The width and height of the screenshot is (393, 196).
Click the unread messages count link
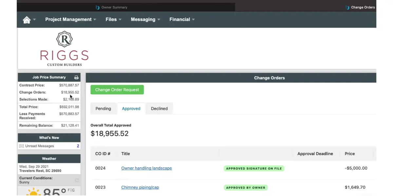(x=78, y=146)
